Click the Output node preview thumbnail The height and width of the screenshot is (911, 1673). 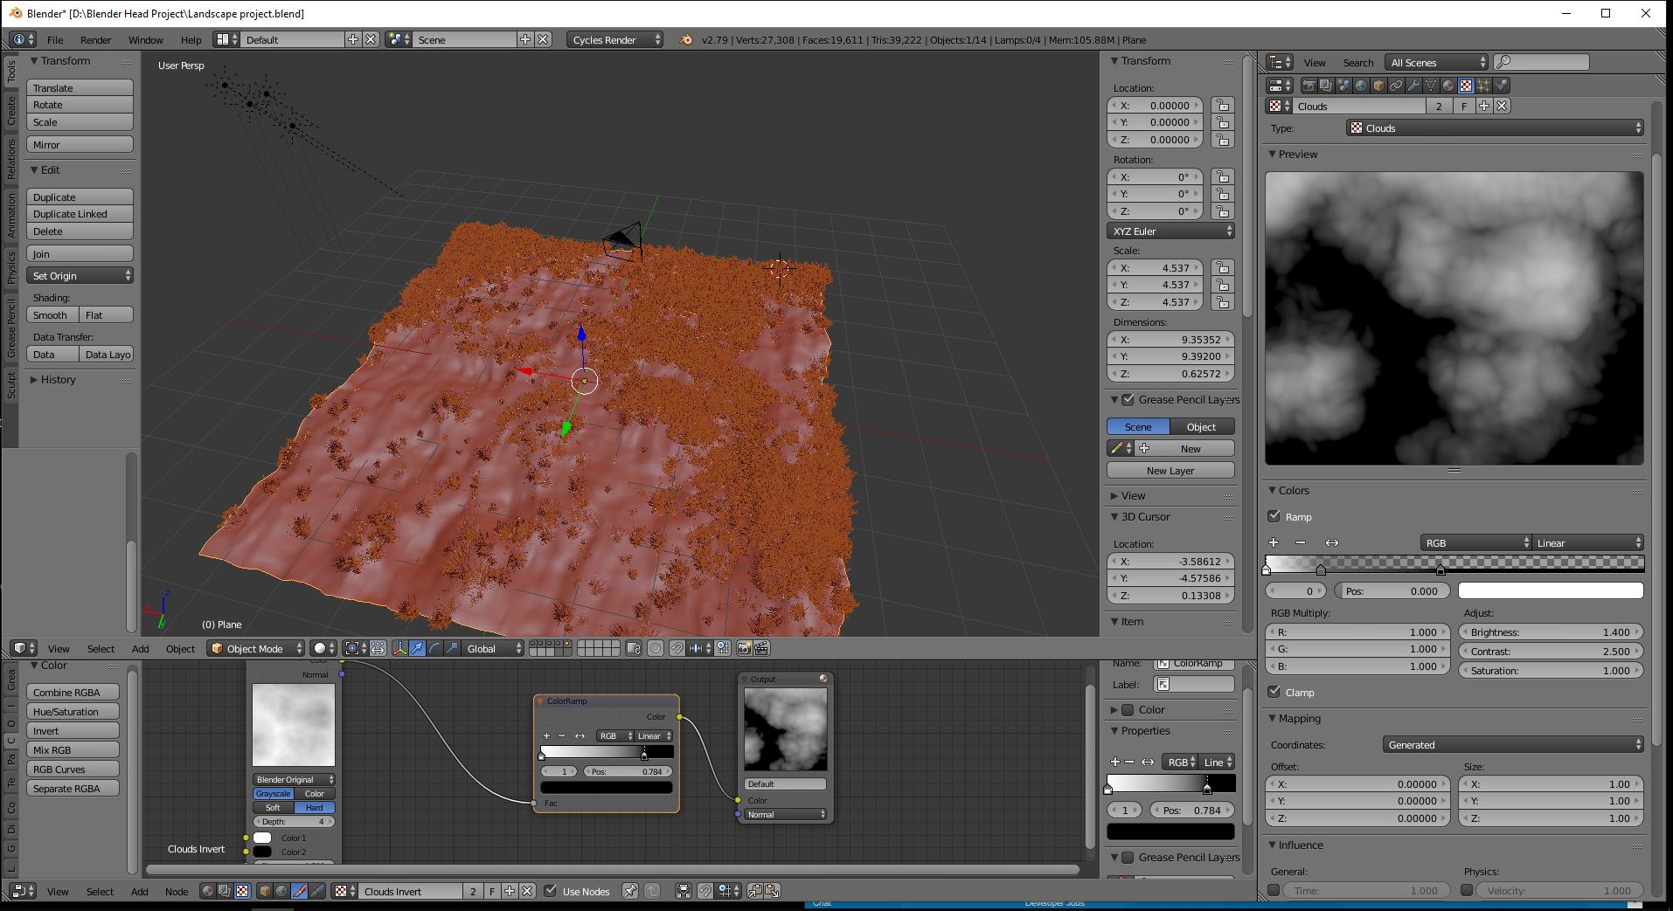click(785, 729)
